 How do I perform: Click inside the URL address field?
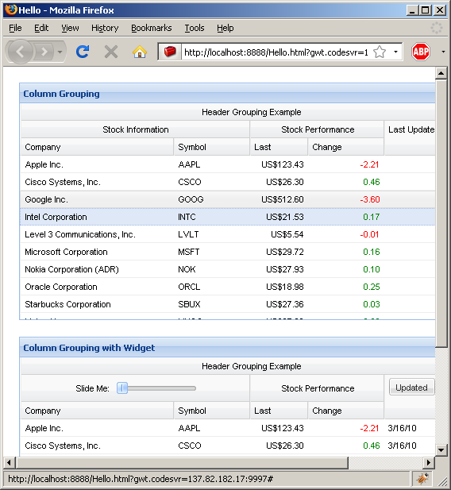click(x=276, y=52)
